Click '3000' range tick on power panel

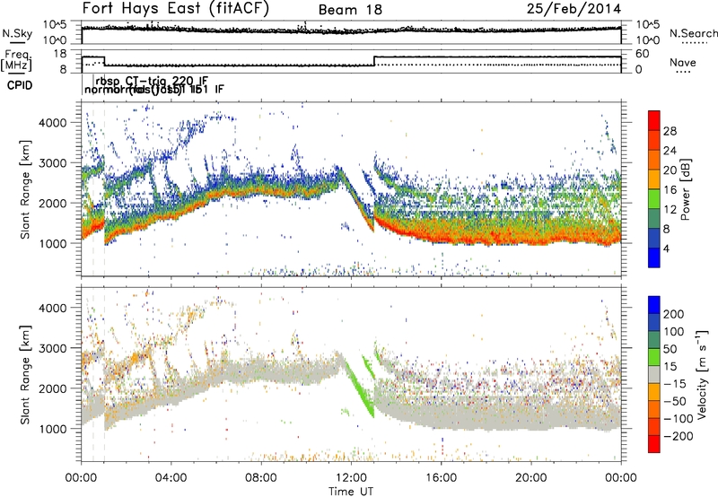click(x=53, y=163)
